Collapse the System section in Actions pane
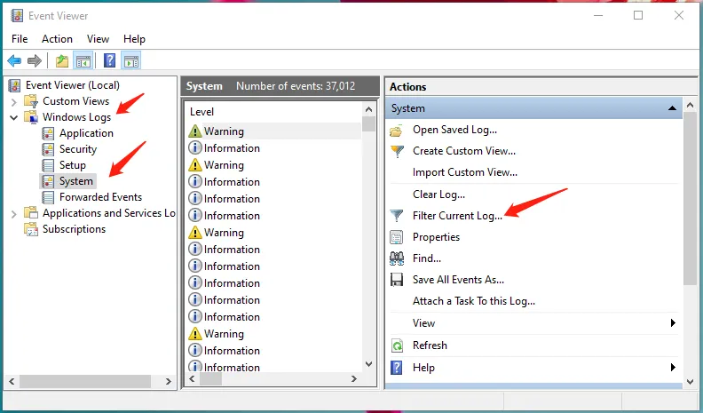This screenshot has height=413, width=703. point(672,108)
